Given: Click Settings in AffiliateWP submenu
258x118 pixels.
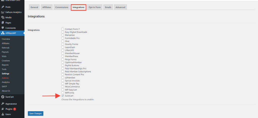Looking at the screenshot, I should coord(6,74).
